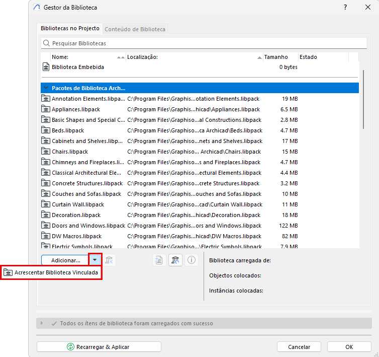Collapse the Pacotes de Biblioteca Arch group
This screenshot has height=357, width=379.
coord(46,88)
